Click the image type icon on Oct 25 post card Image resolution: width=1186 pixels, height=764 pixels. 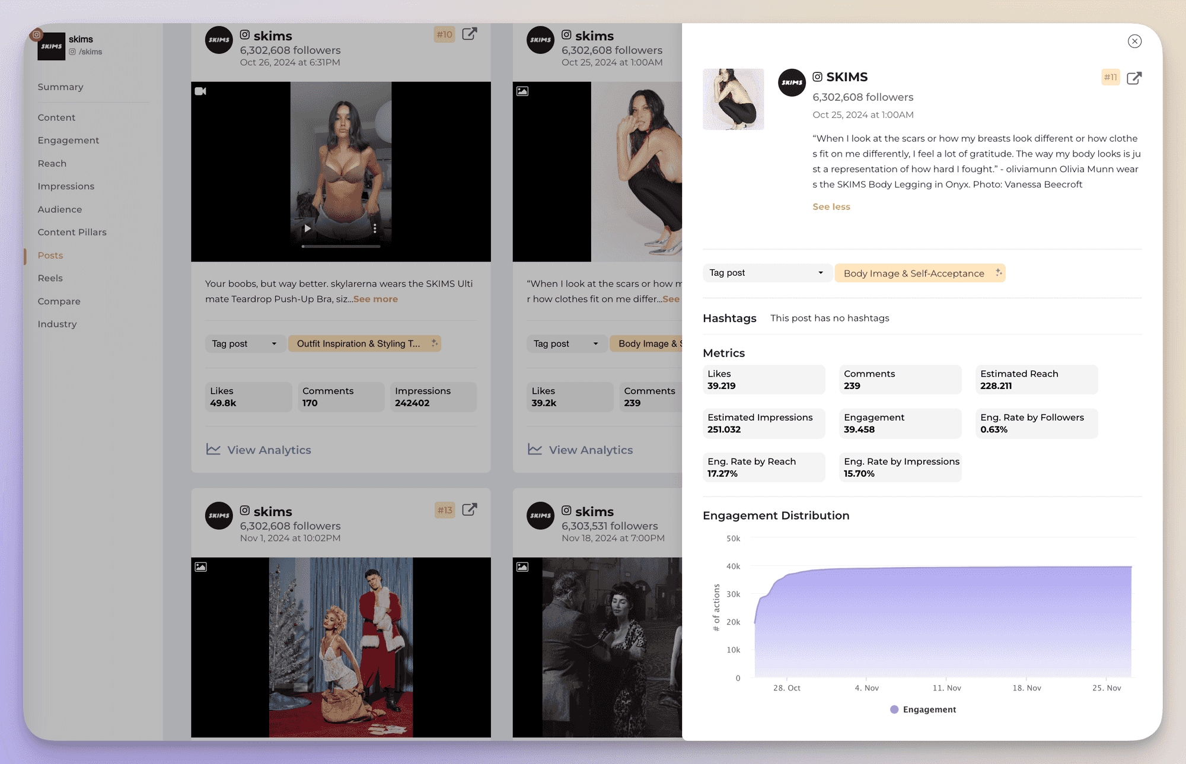(x=522, y=91)
